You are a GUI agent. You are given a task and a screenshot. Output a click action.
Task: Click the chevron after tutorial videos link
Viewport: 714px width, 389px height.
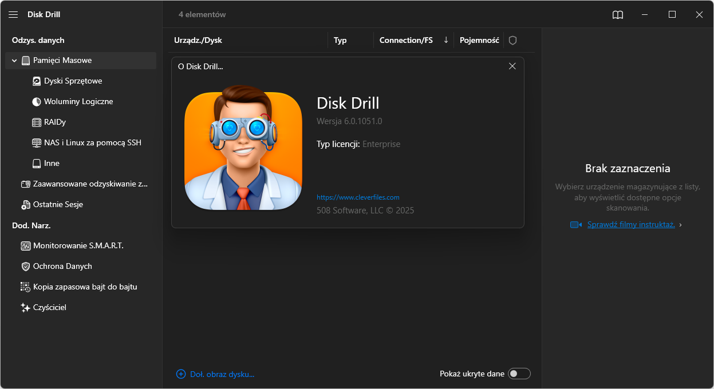680,225
